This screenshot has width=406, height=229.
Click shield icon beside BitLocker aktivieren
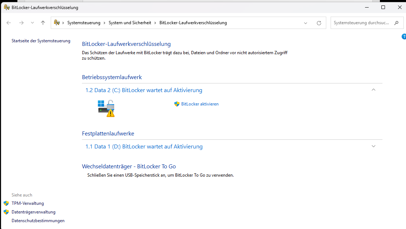point(177,104)
